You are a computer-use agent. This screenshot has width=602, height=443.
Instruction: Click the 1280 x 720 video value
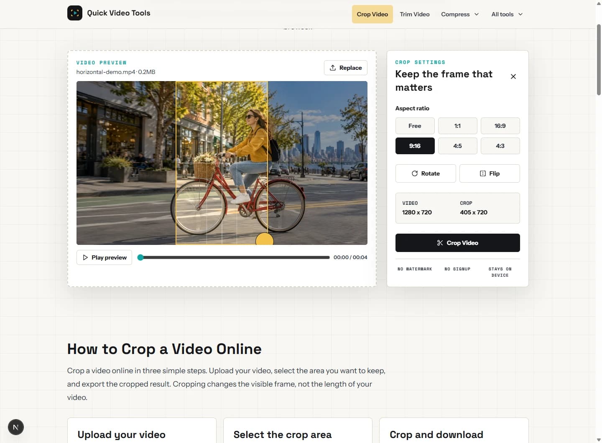(417, 212)
